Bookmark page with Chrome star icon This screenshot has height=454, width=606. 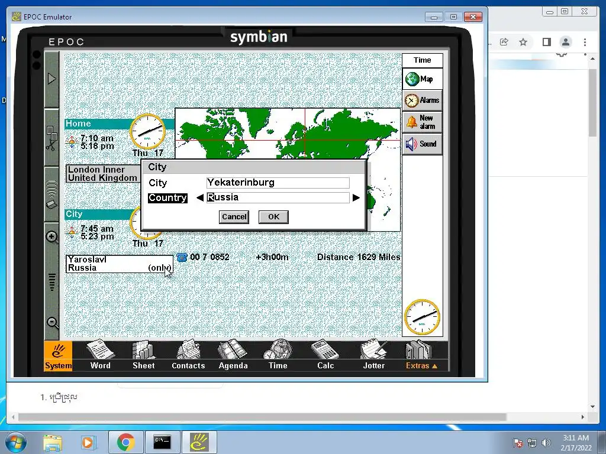pos(523,42)
